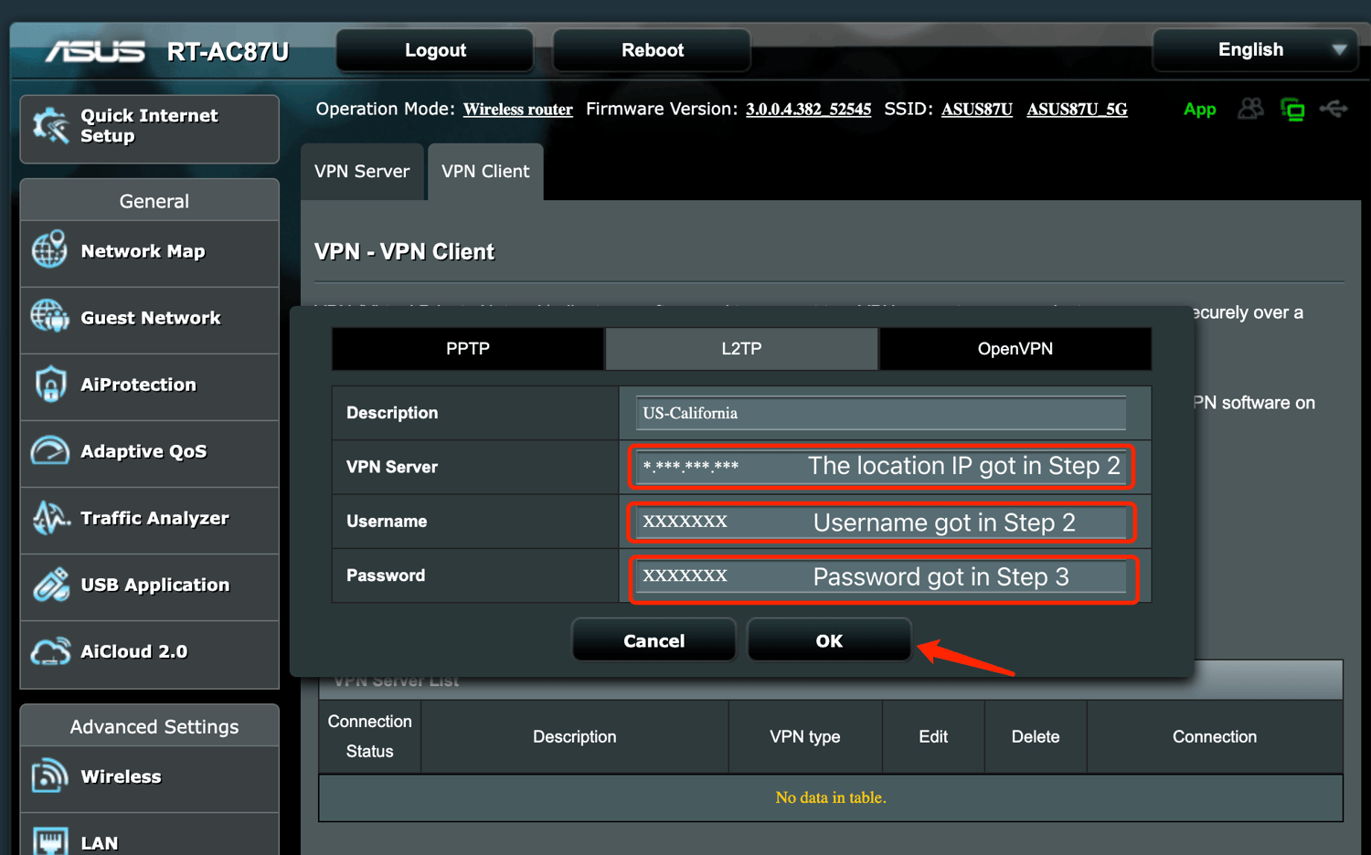Cancel the VPN client dialog
The width and height of the screenshot is (1371, 855).
pos(654,640)
